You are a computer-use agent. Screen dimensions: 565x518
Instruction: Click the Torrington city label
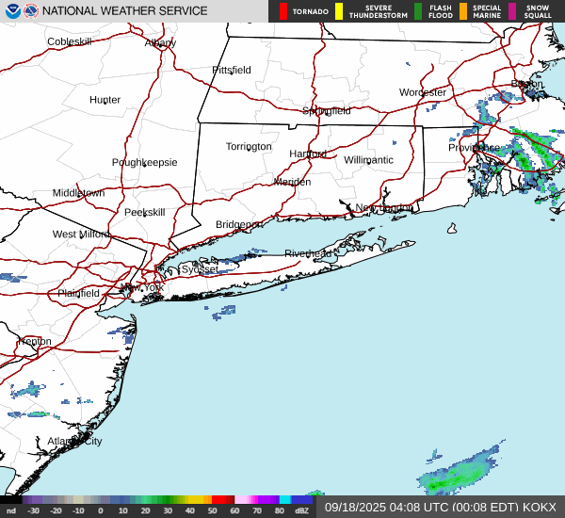point(249,147)
